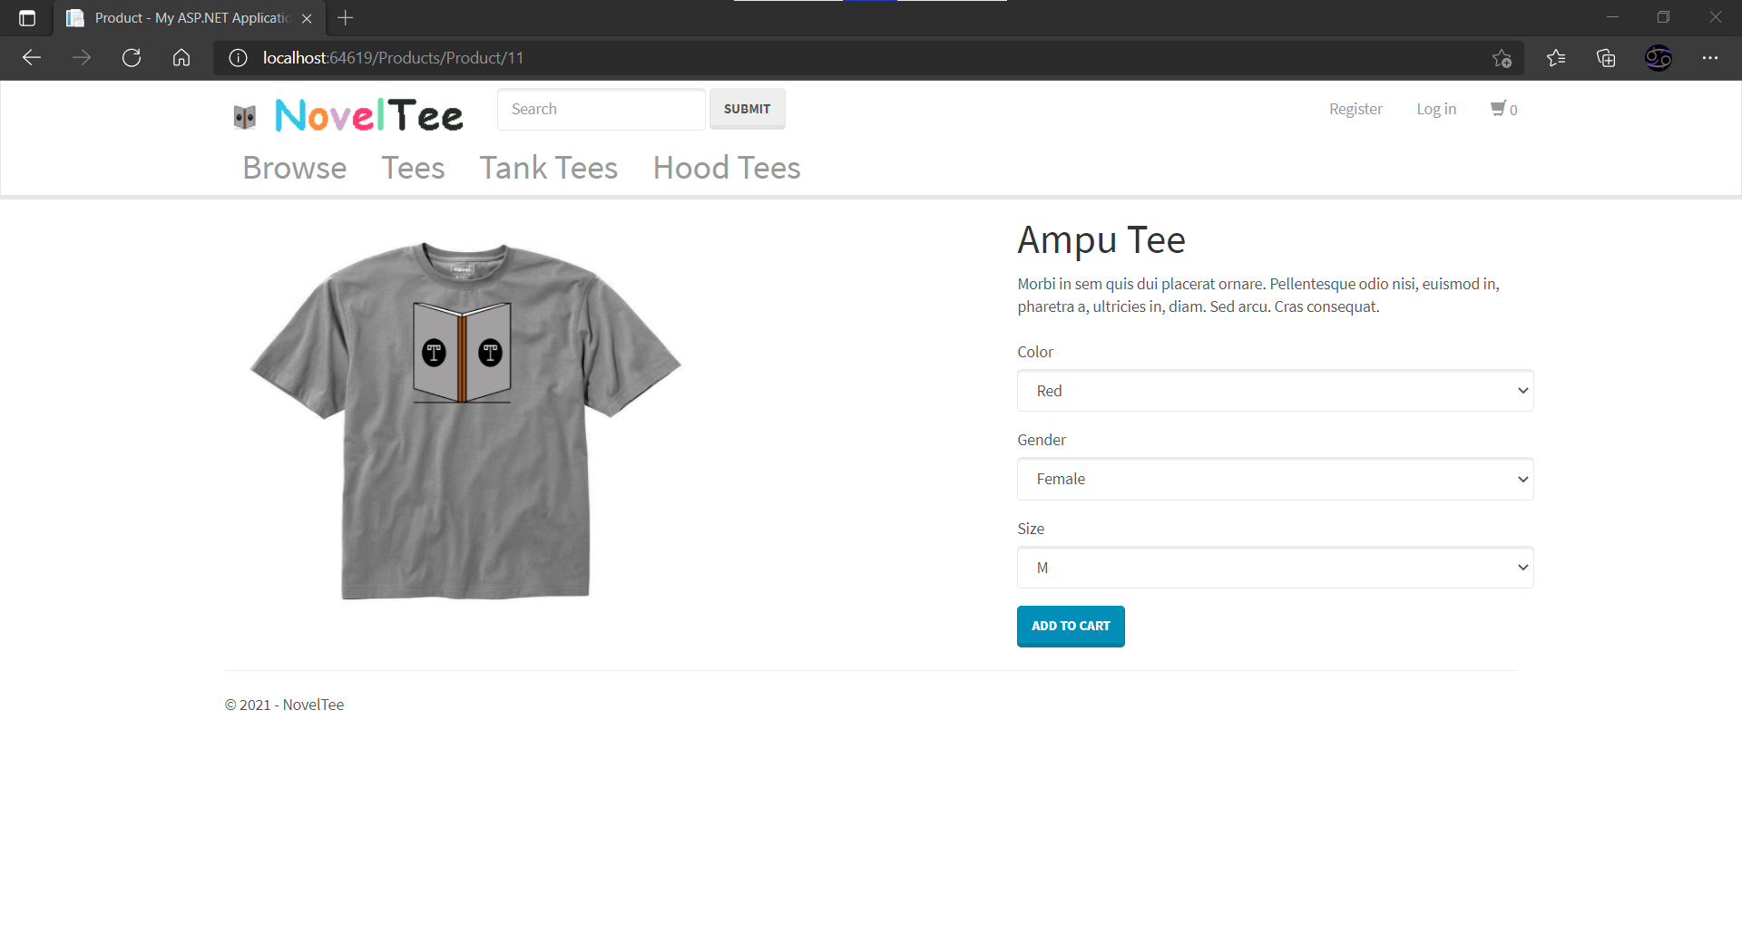
Task: Click the Ampu Tee heading
Action: pyautogui.click(x=1101, y=240)
